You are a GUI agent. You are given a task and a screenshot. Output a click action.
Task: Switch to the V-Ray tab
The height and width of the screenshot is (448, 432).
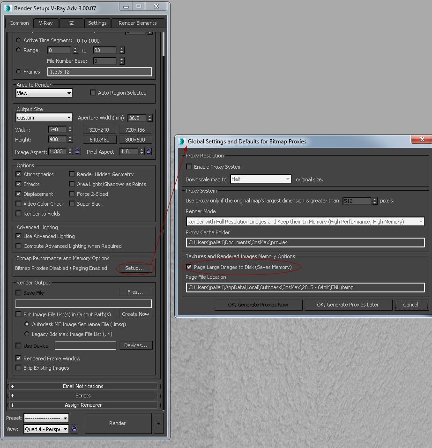click(x=45, y=23)
